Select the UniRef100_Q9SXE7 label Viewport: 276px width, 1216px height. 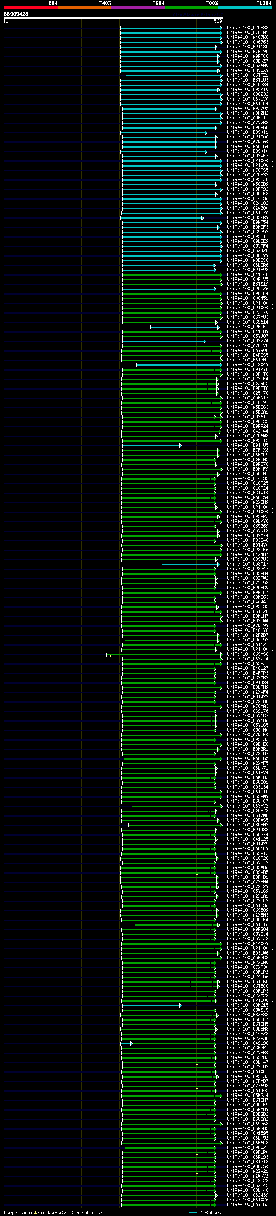pyautogui.click(x=248, y=156)
